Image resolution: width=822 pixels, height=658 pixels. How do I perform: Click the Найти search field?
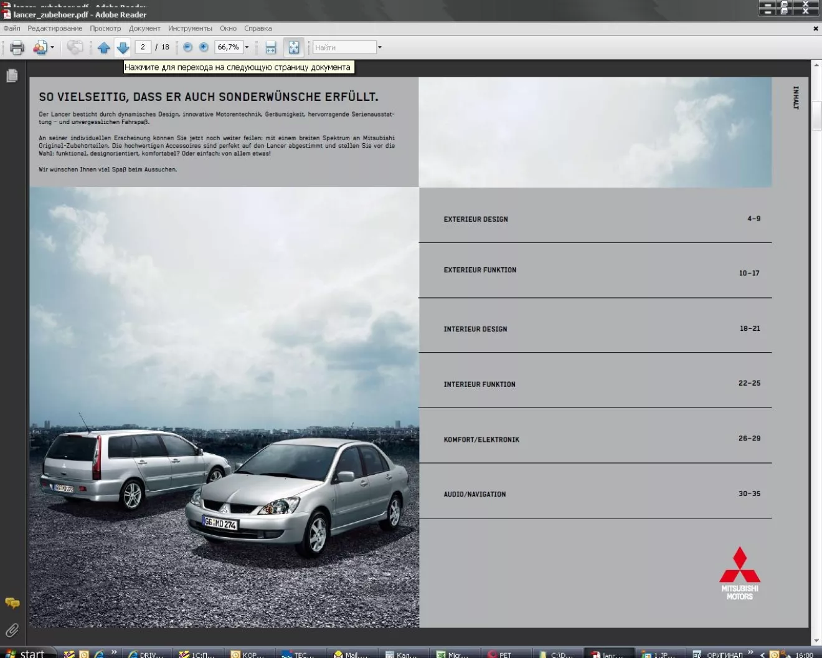(344, 47)
